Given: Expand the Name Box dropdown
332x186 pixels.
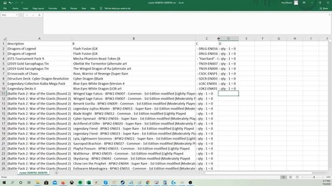Looking at the screenshot, I should coord(17,15).
